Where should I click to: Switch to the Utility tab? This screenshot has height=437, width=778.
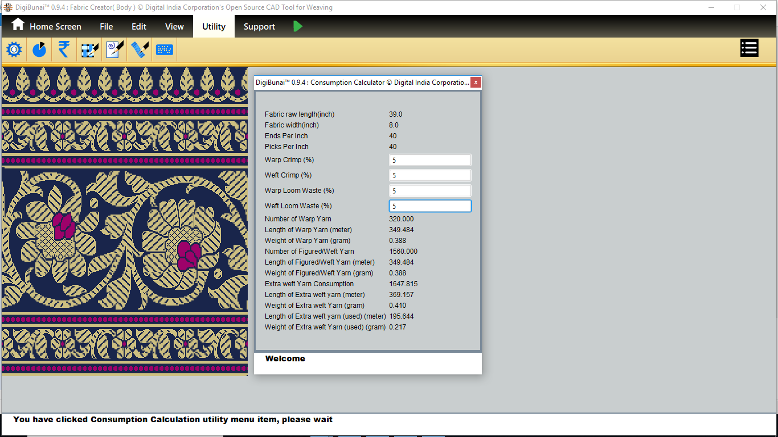(214, 27)
